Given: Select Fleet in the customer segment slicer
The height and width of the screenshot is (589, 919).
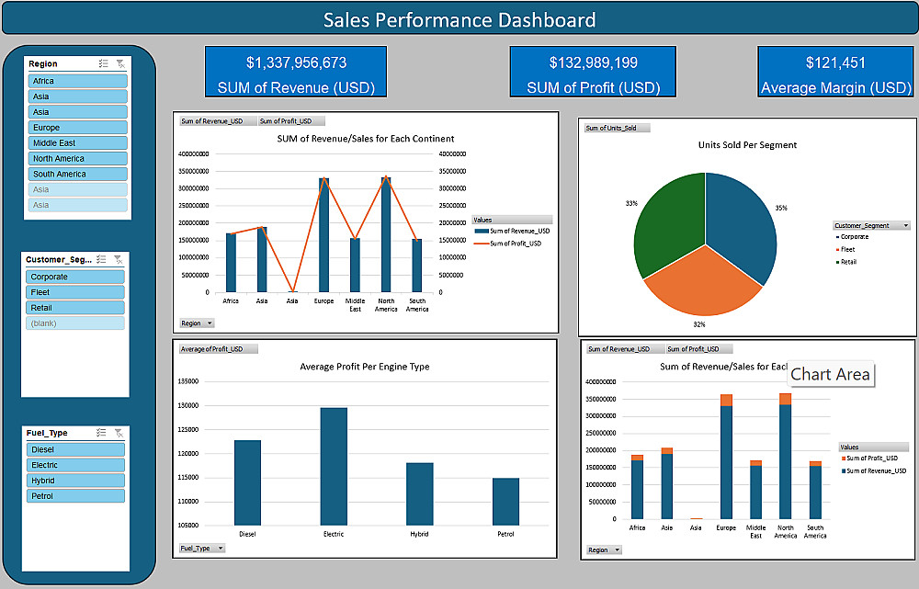Looking at the screenshot, I should pos(75,292).
